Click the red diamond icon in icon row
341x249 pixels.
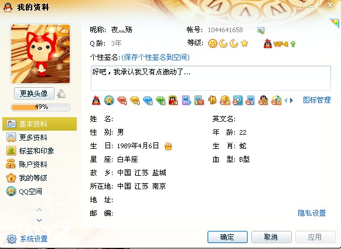pos(122,100)
